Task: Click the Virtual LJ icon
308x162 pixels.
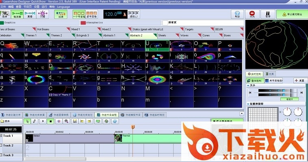Action: [x=134, y=14]
